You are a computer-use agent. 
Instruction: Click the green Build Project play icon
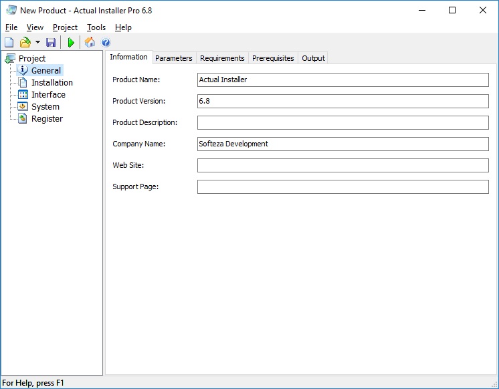(72, 42)
